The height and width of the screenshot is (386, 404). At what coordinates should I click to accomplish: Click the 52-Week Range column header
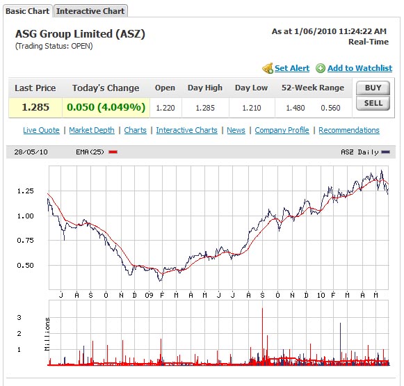[x=313, y=88]
